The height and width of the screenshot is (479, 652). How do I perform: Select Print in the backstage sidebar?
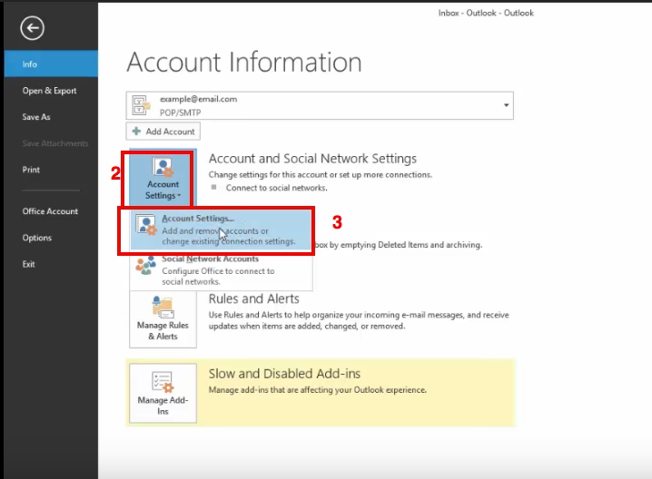(31, 170)
